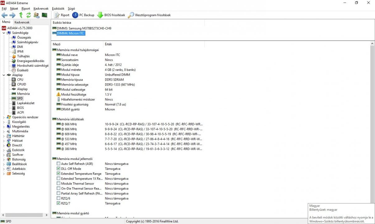Launch PC Backup from toolbar
375x224 pixels.
point(83,15)
